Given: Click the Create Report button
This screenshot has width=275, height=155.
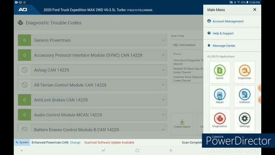Looking at the screenshot, I should (x=182, y=124).
